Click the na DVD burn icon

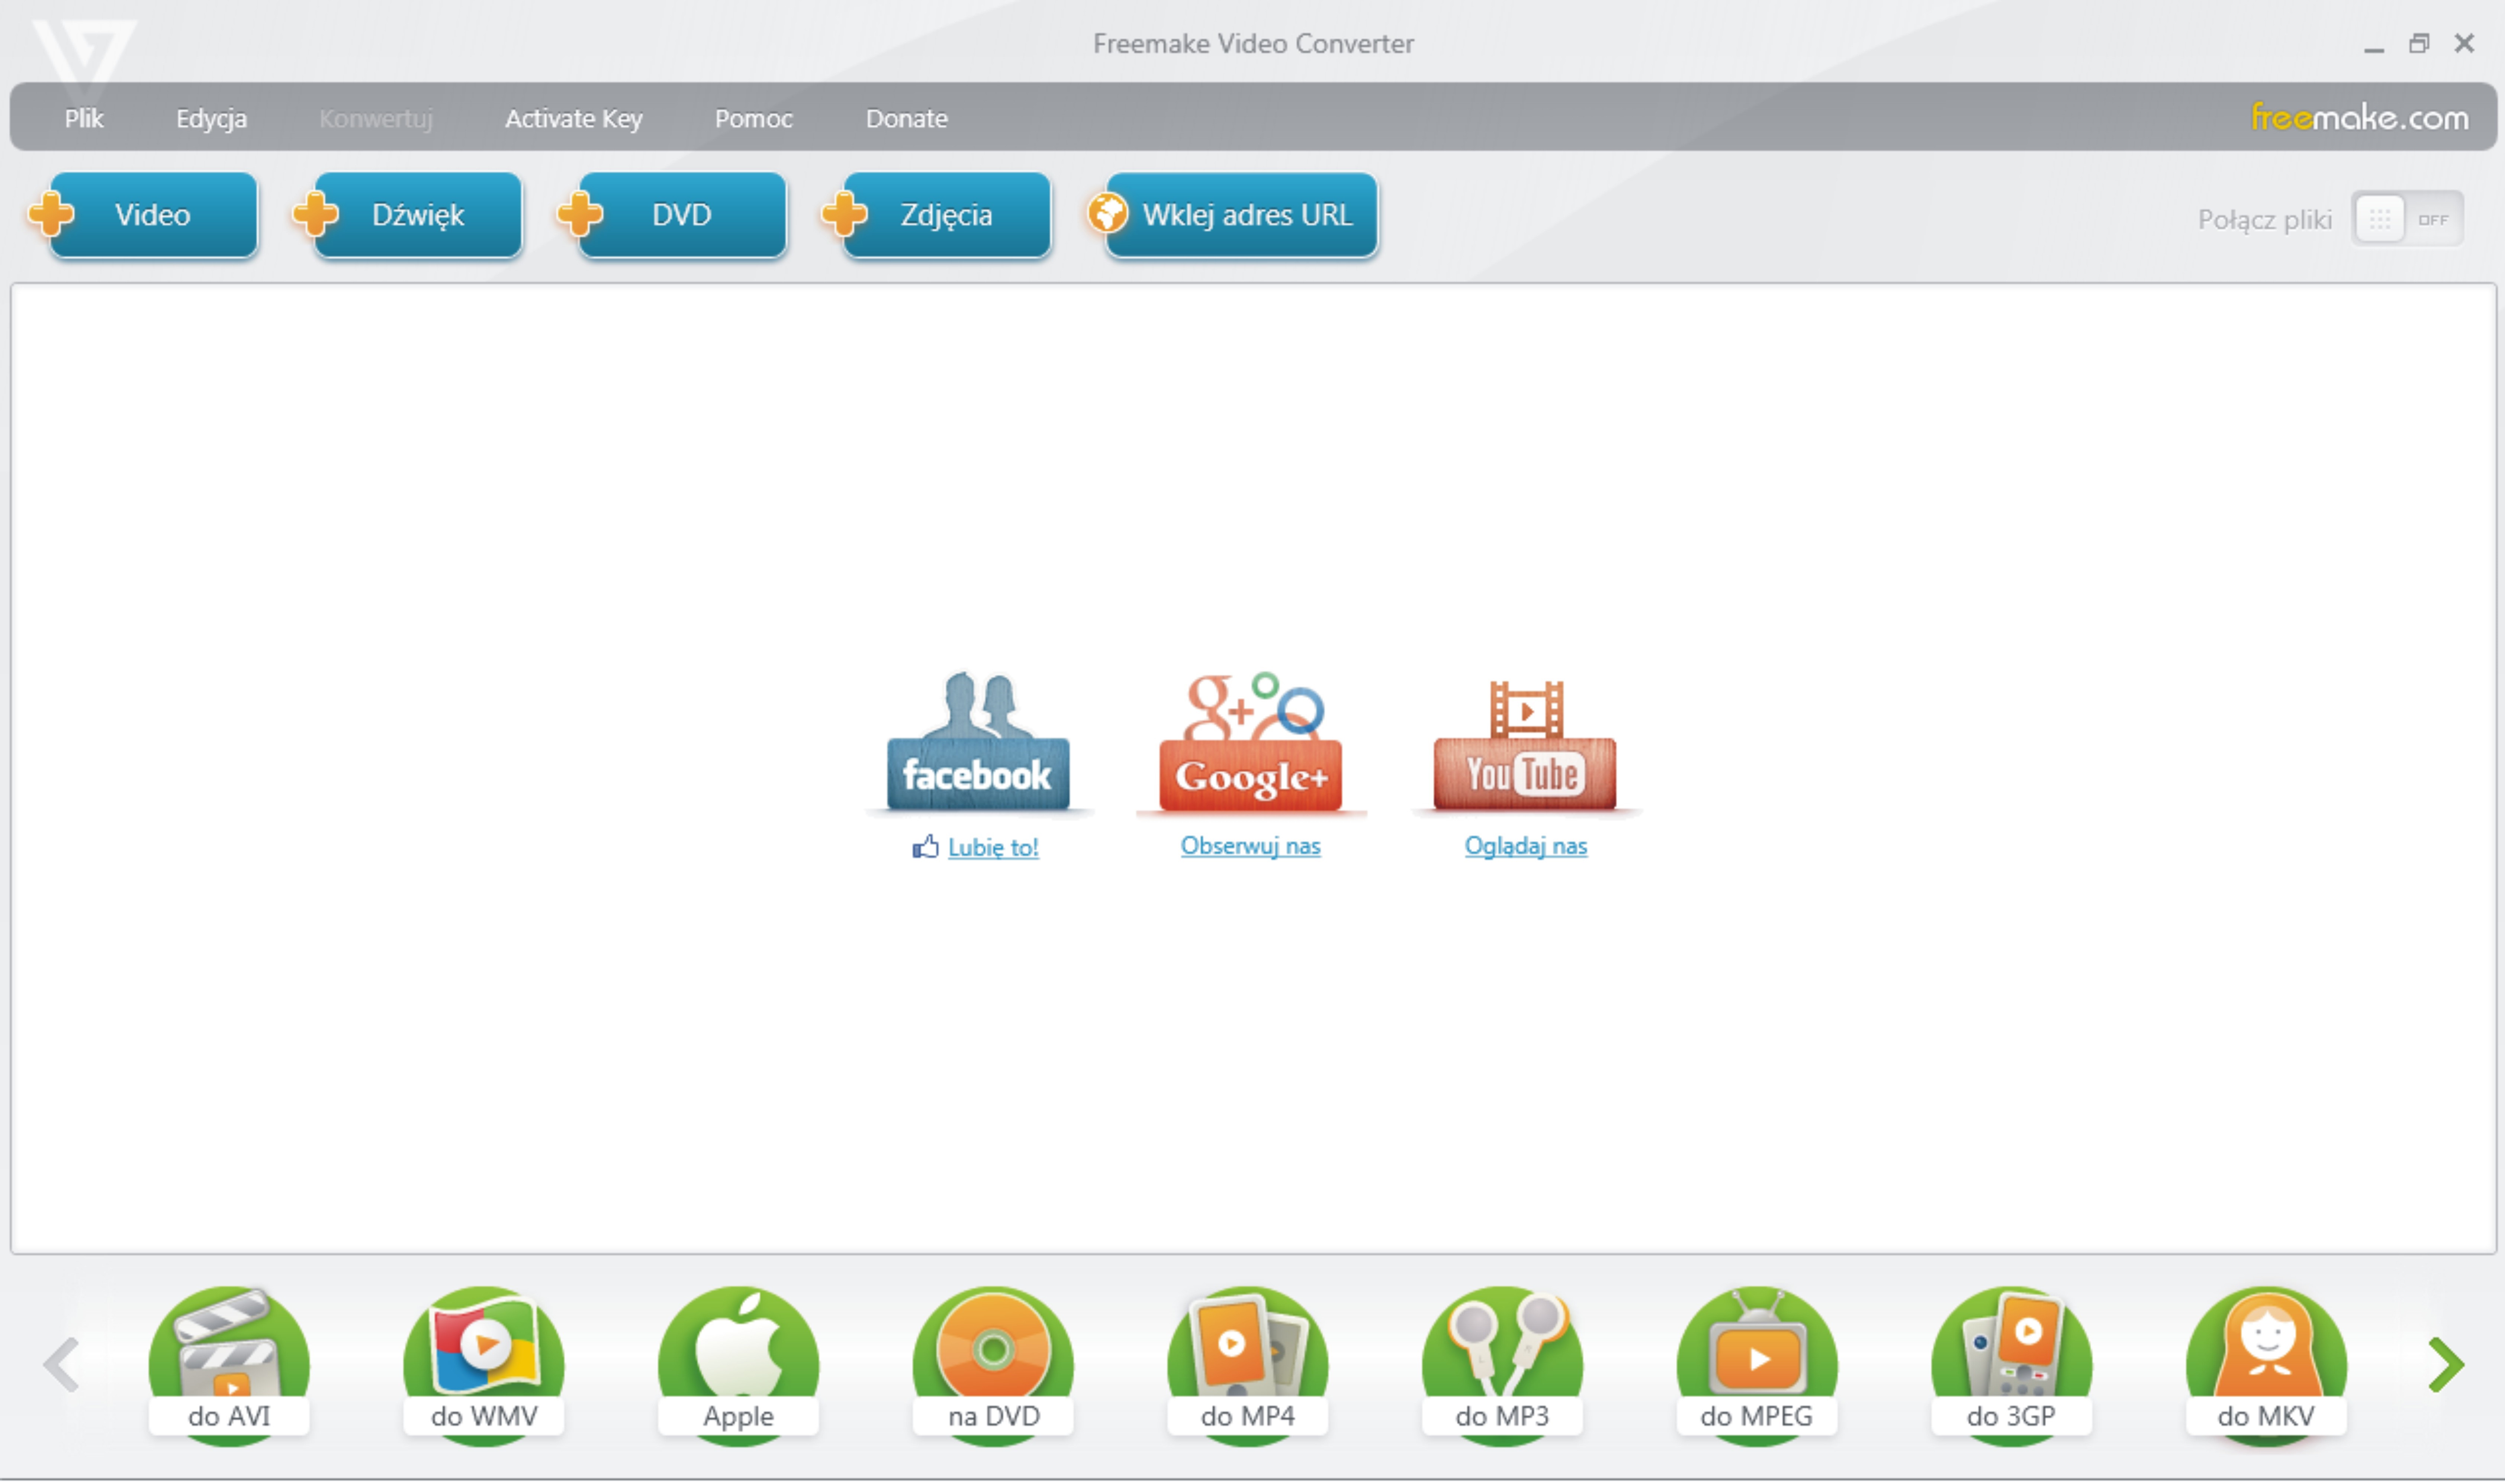pos(993,1362)
